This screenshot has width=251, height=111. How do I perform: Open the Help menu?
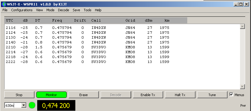click(98, 10)
